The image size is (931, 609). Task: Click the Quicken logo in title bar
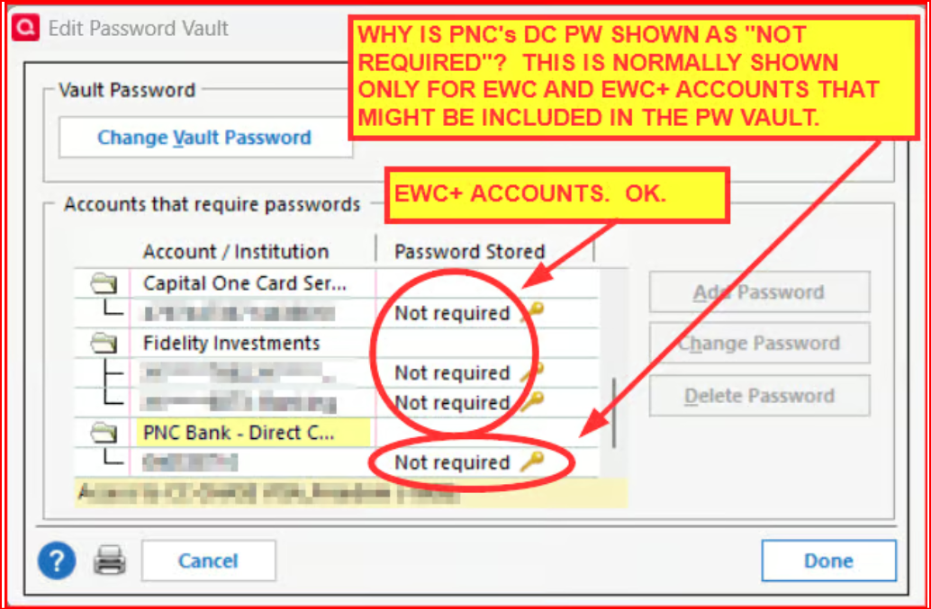pos(25,28)
